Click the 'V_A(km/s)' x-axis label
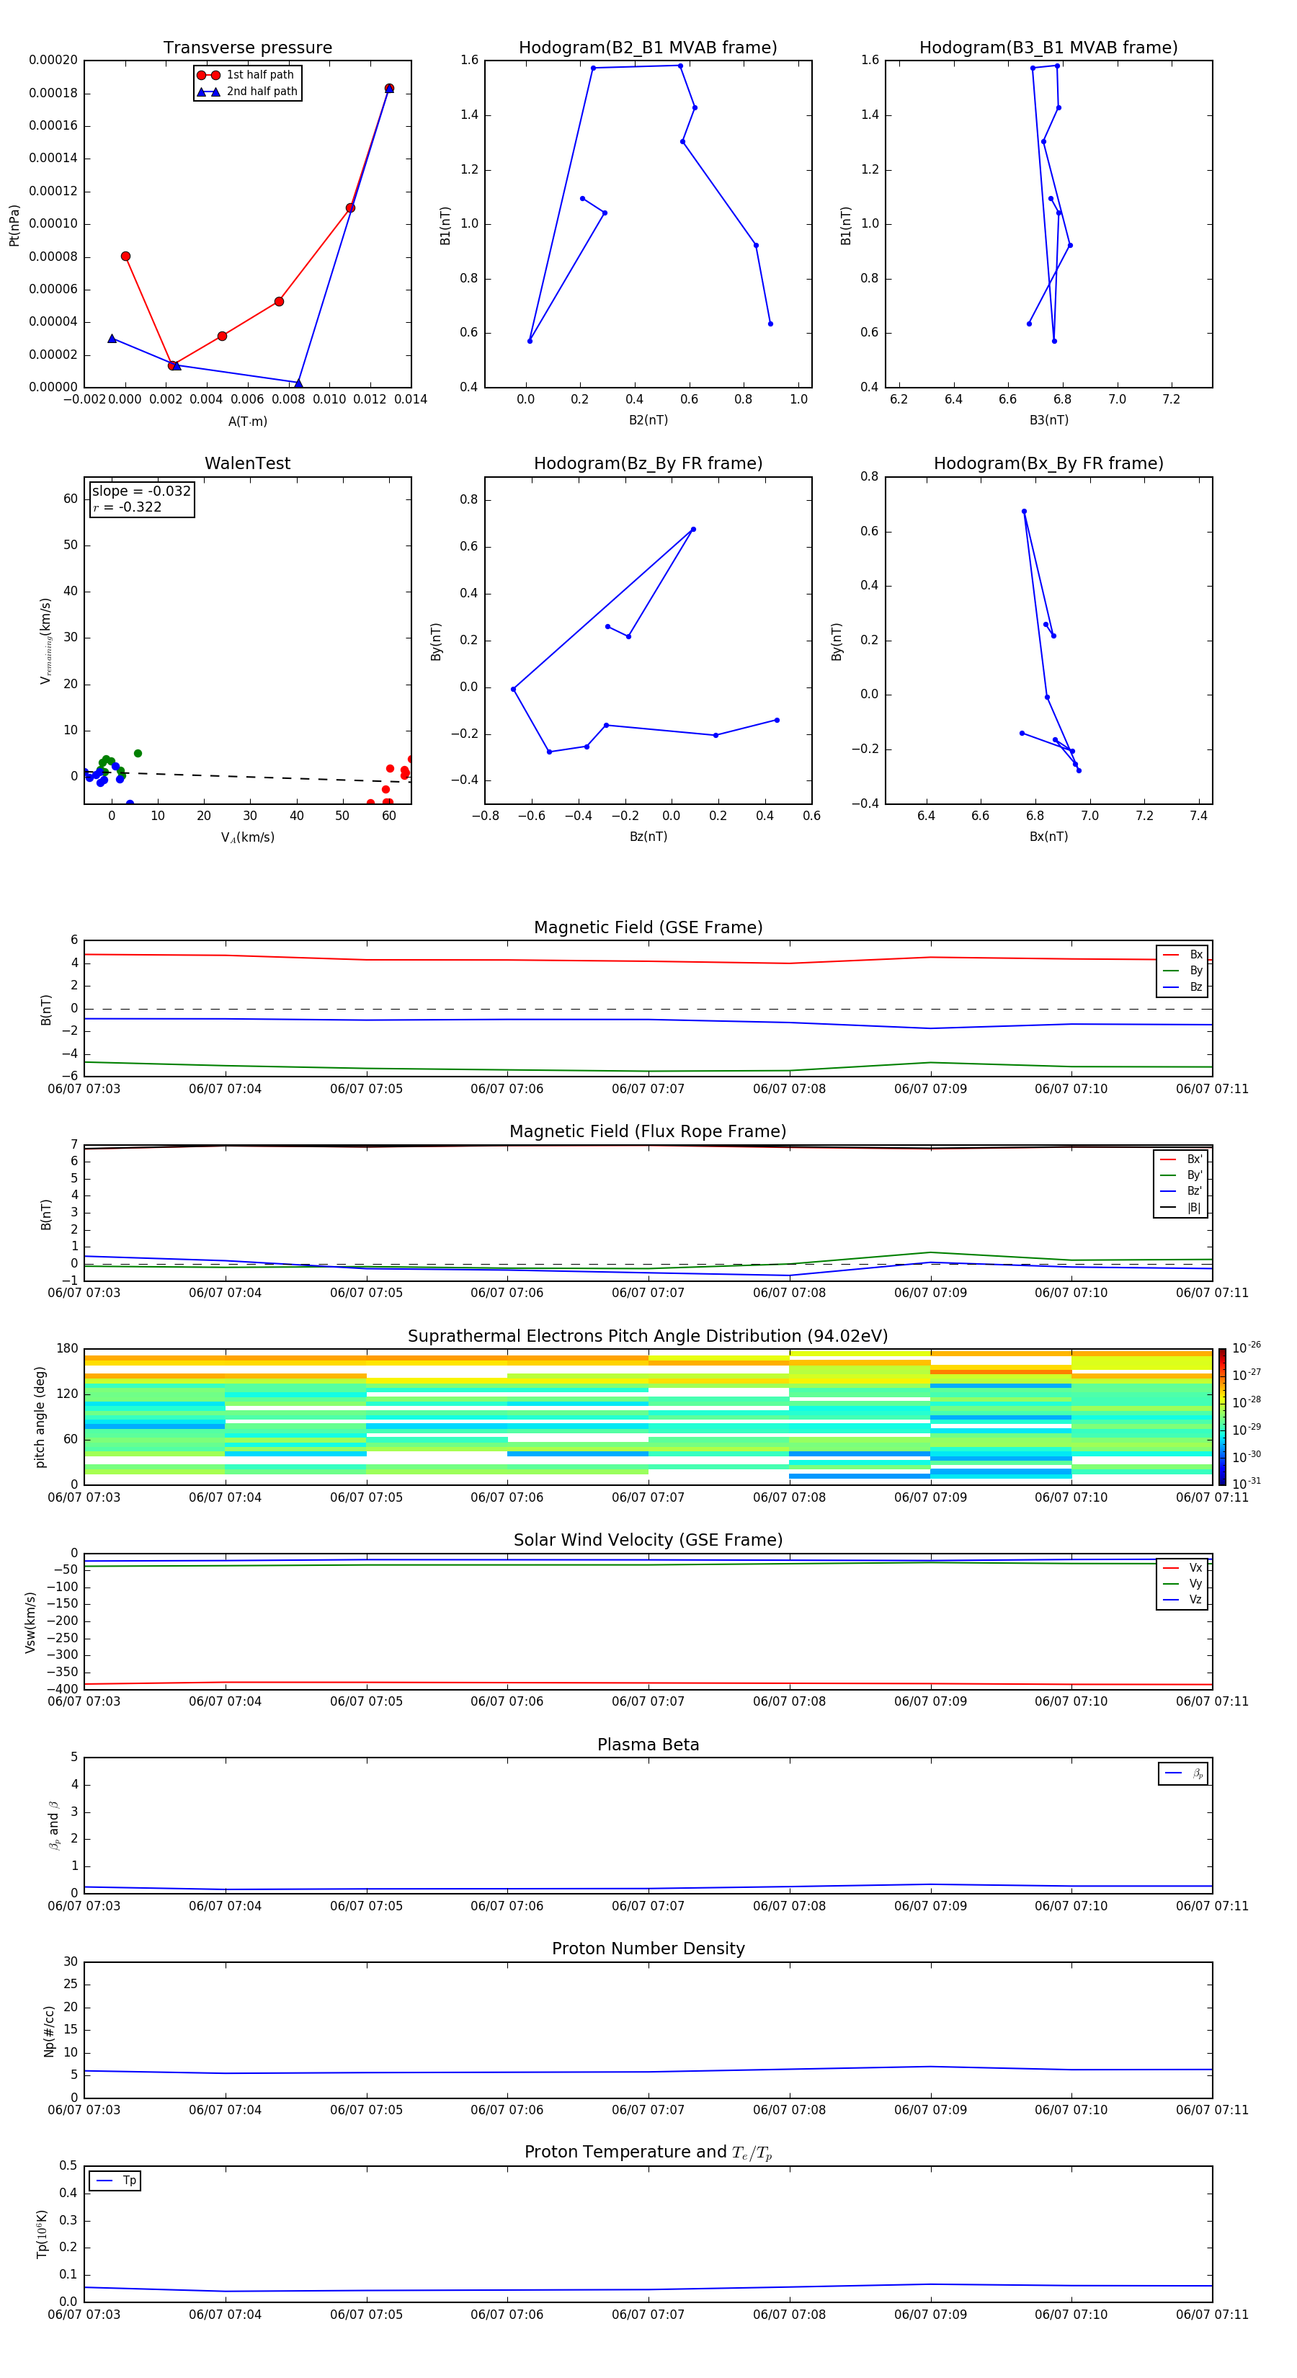This screenshot has width=1297, height=2378. [247, 837]
